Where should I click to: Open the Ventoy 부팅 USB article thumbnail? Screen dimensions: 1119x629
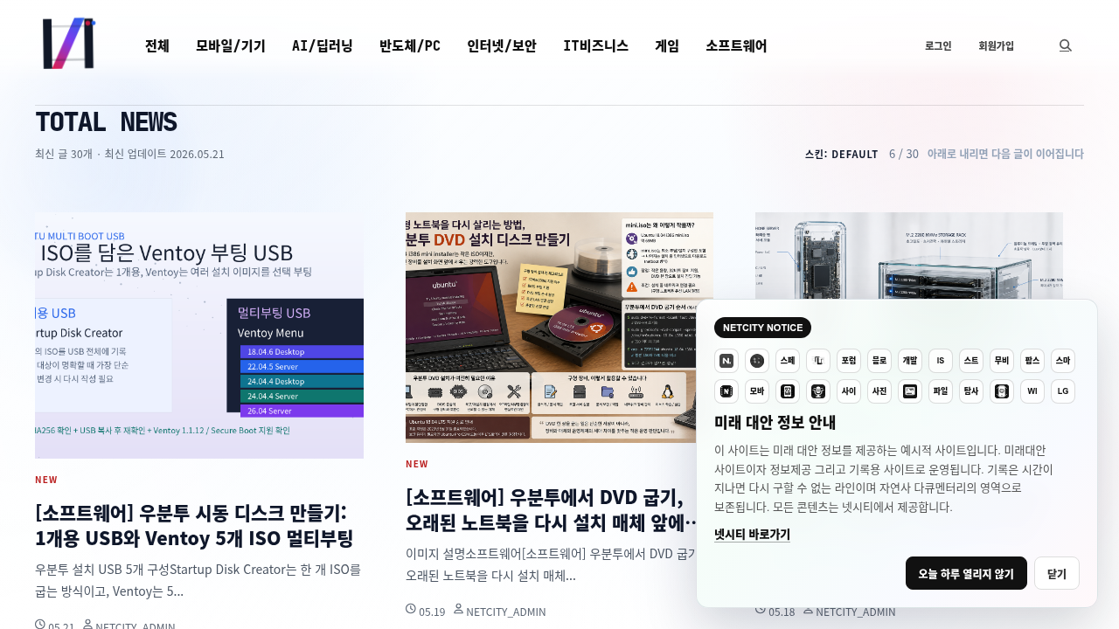199,335
